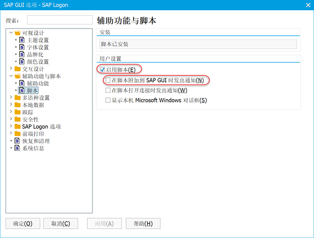Click the 交互设计 folder icon
This screenshot has height=238, width=314.
[x=18, y=69]
